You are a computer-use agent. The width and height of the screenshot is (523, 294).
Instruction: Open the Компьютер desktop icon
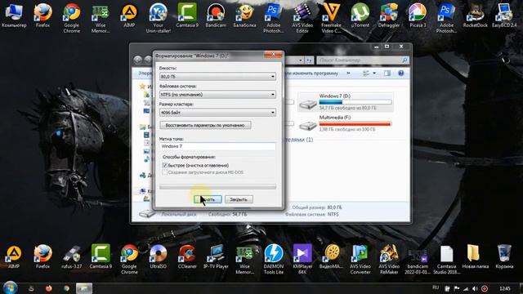click(x=14, y=16)
